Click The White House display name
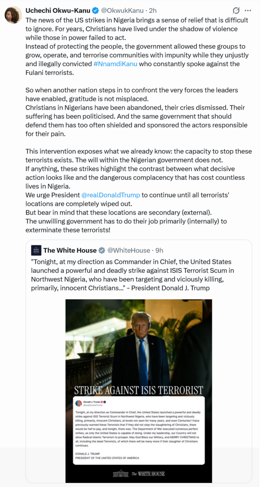Image resolution: width=262 pixels, height=487 pixels. pyautogui.click(x=70, y=251)
